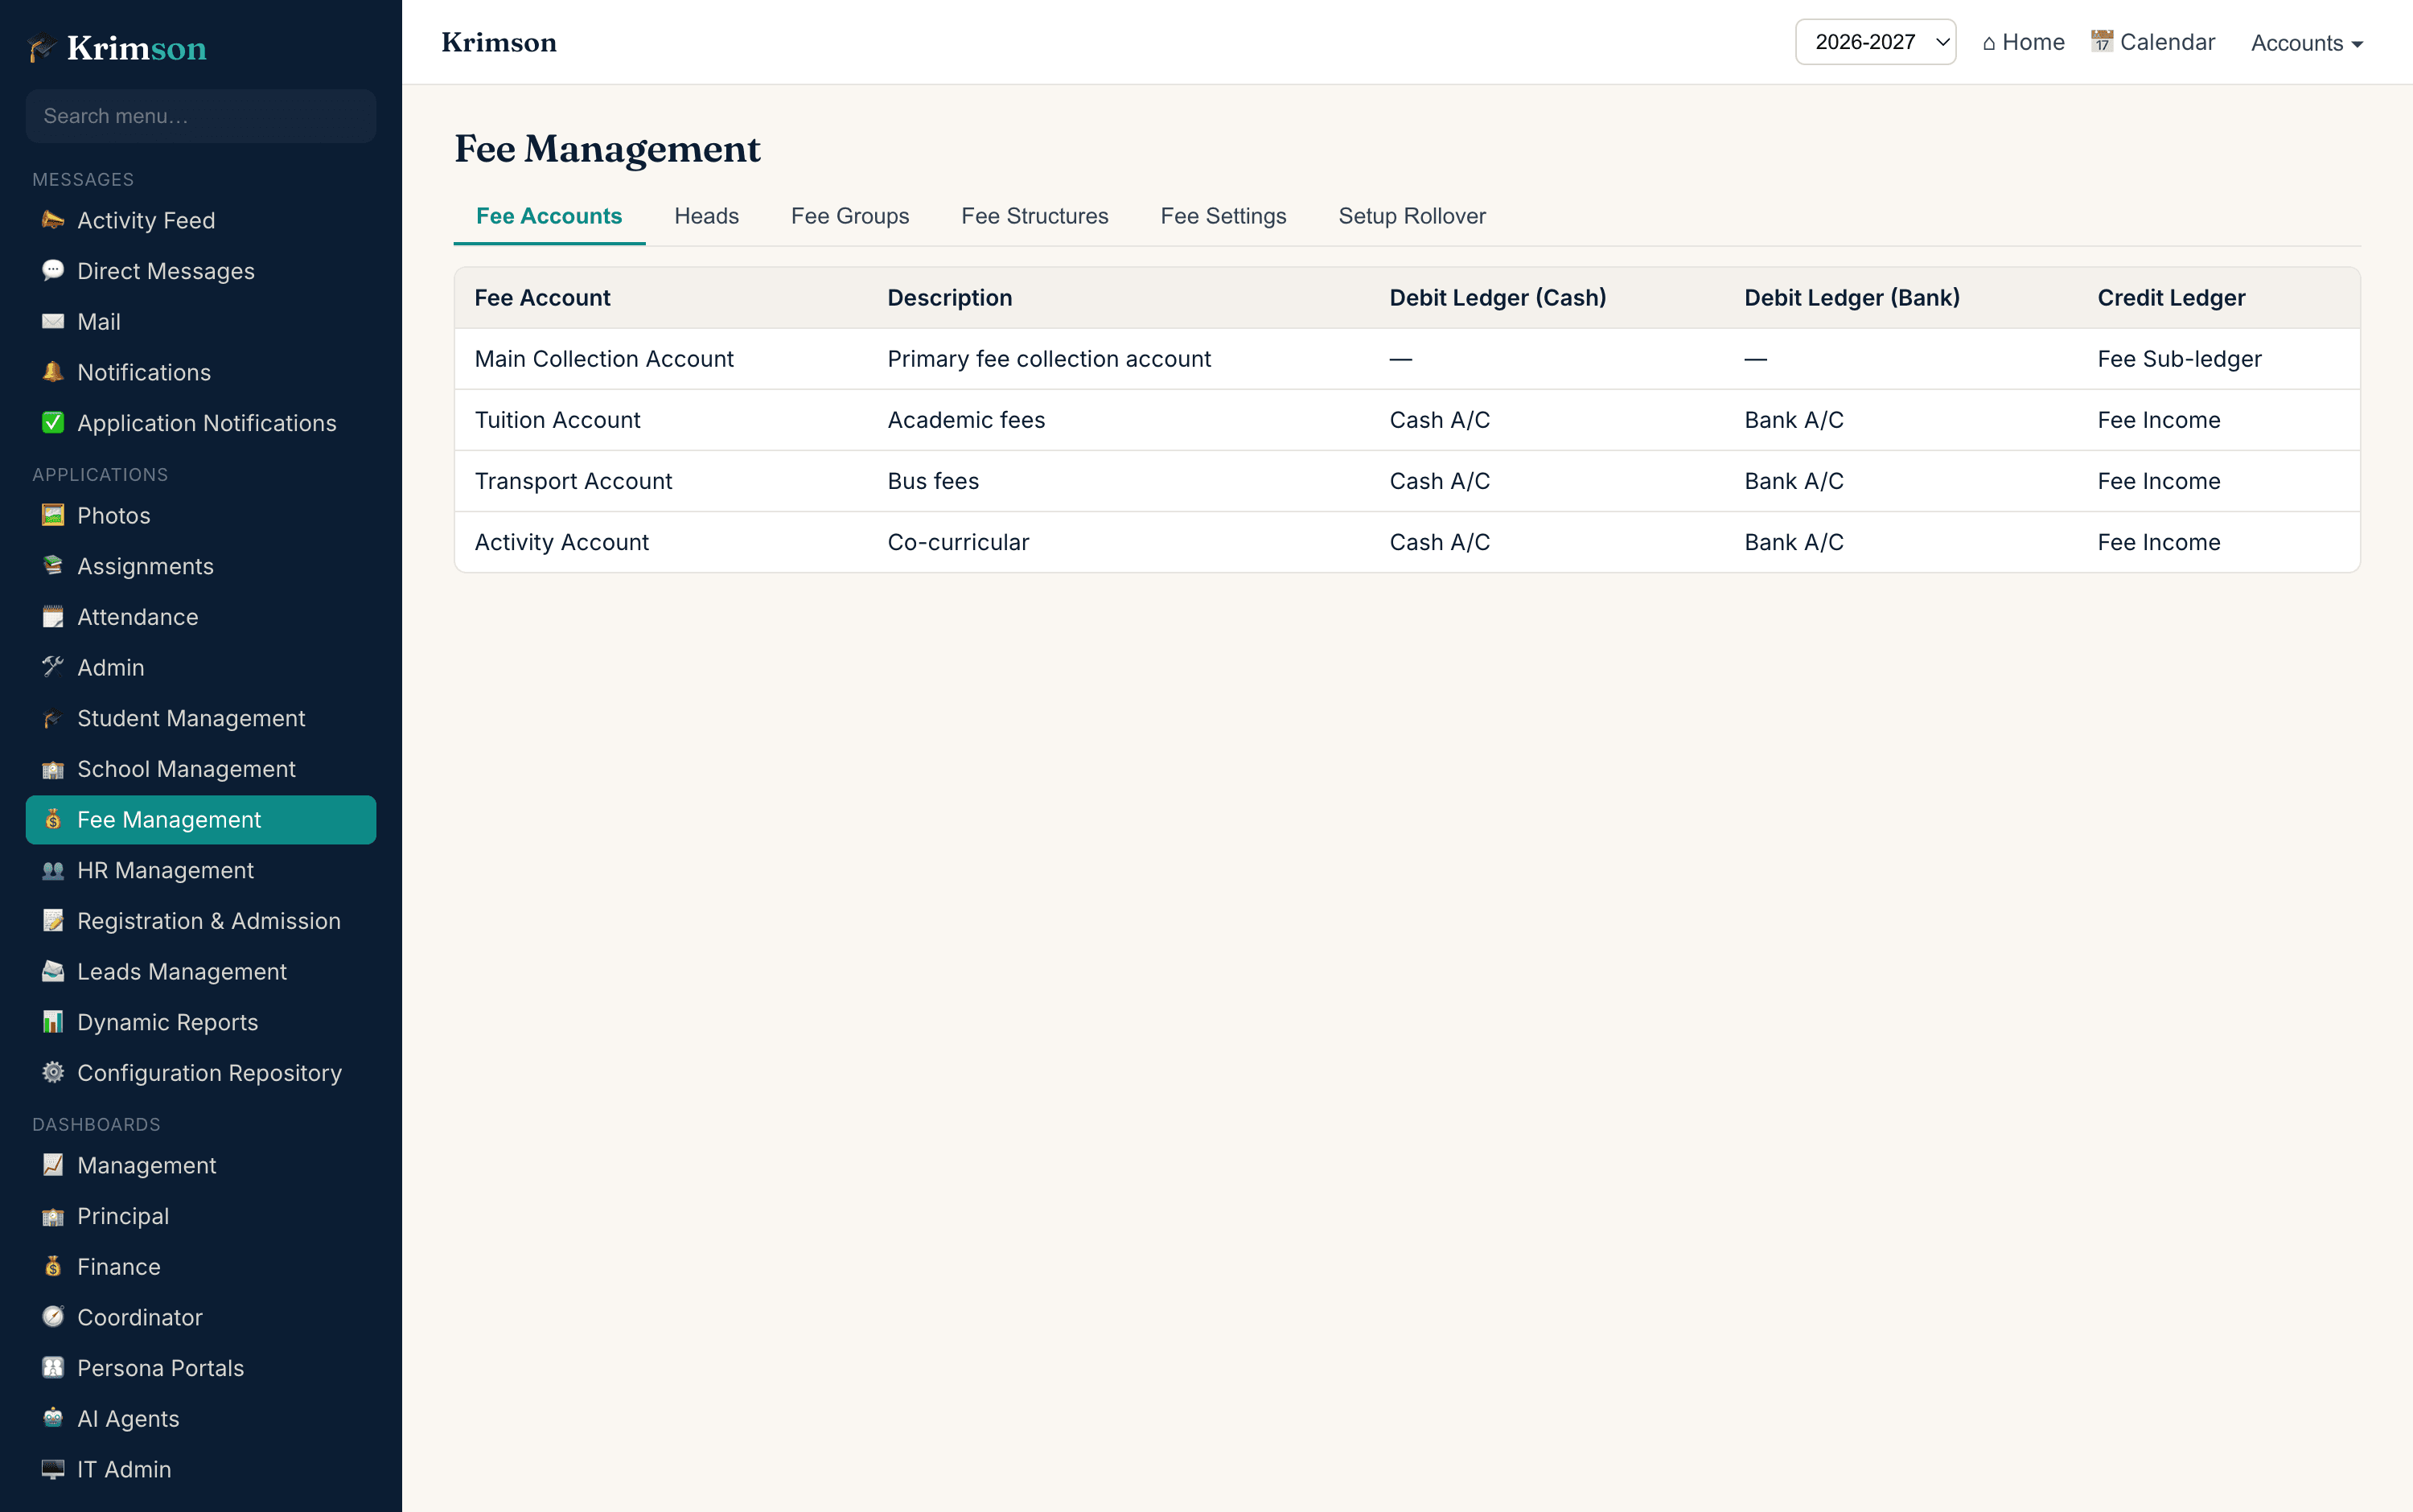Click the Admin tools icon
This screenshot has width=2413, height=1512.
pyautogui.click(x=53, y=667)
